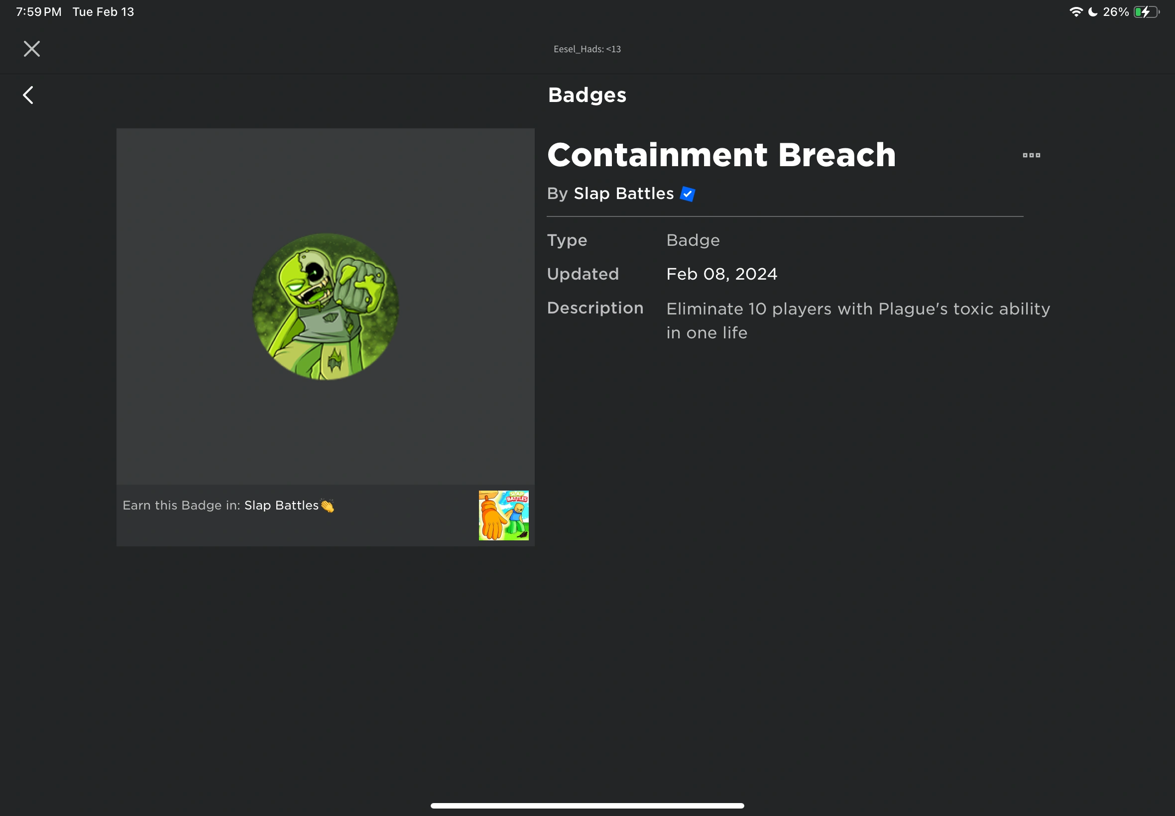The height and width of the screenshot is (816, 1175).
Task: Go back using the left chevron
Action: click(x=28, y=95)
